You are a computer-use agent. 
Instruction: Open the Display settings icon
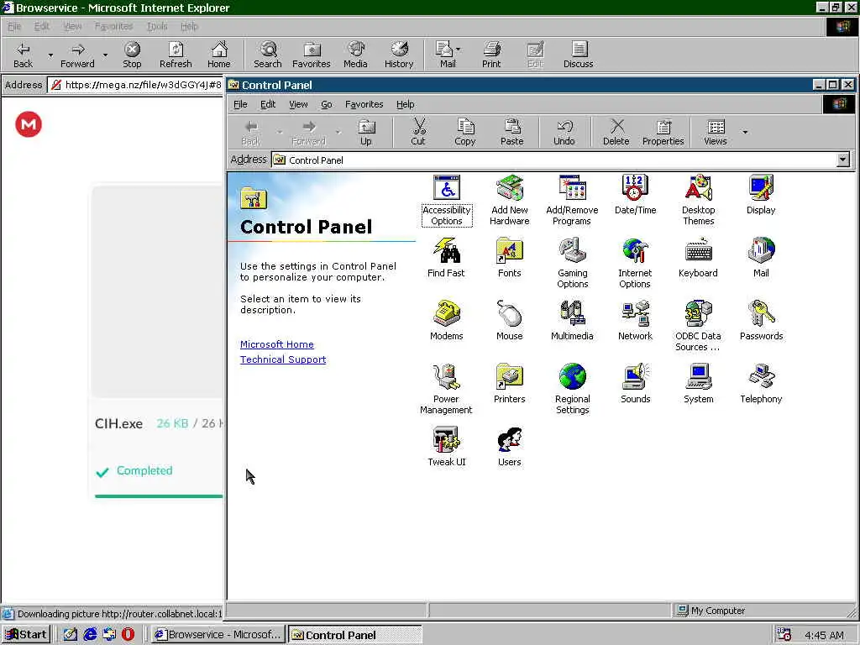761,195
